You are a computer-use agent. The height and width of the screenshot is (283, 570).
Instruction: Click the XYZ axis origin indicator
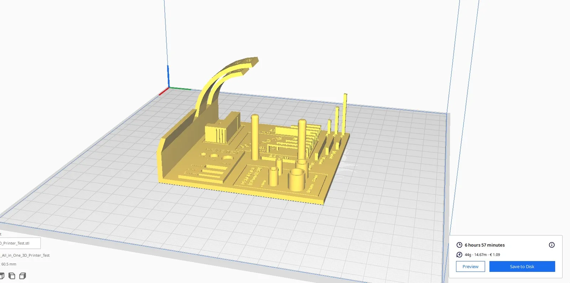[x=169, y=87]
